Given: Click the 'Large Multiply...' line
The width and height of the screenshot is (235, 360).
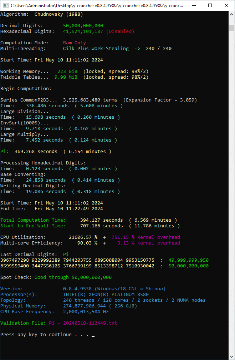Looking at the screenshot, I should tap(25, 134).
